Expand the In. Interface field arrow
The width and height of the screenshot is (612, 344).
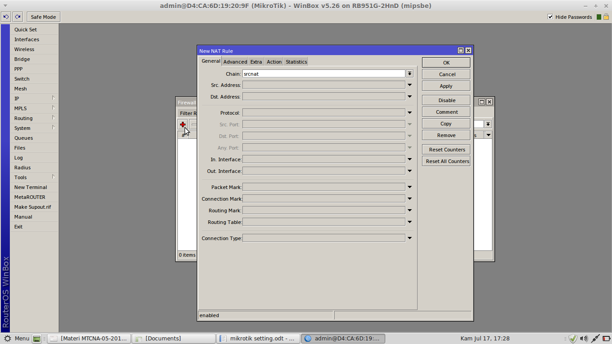pyautogui.click(x=409, y=159)
